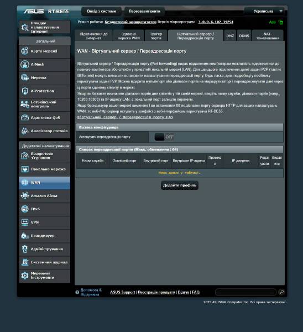Open the Українська language dropdown
Image resolution: width=303 pixels, height=332 pixels.
click(265, 11)
